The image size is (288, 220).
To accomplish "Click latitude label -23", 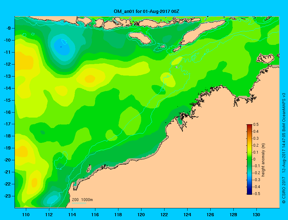I will tap(8, 196).
